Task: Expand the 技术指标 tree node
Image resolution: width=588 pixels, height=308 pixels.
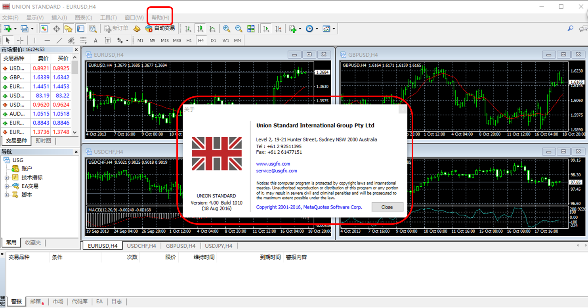Action: [x=7, y=178]
